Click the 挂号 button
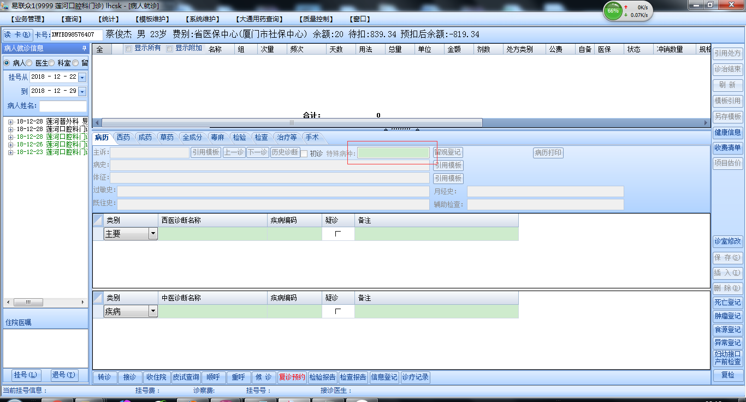 (27, 375)
